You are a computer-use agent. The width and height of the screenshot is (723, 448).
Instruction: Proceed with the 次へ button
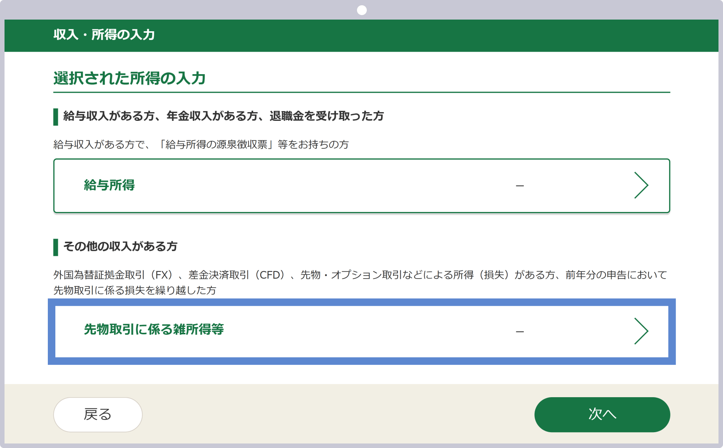coord(602,414)
